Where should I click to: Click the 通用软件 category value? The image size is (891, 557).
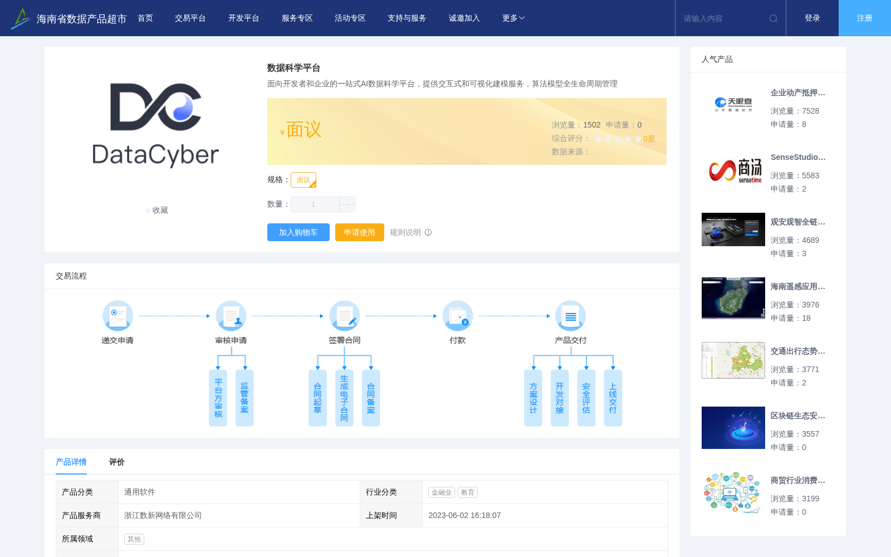(x=140, y=492)
